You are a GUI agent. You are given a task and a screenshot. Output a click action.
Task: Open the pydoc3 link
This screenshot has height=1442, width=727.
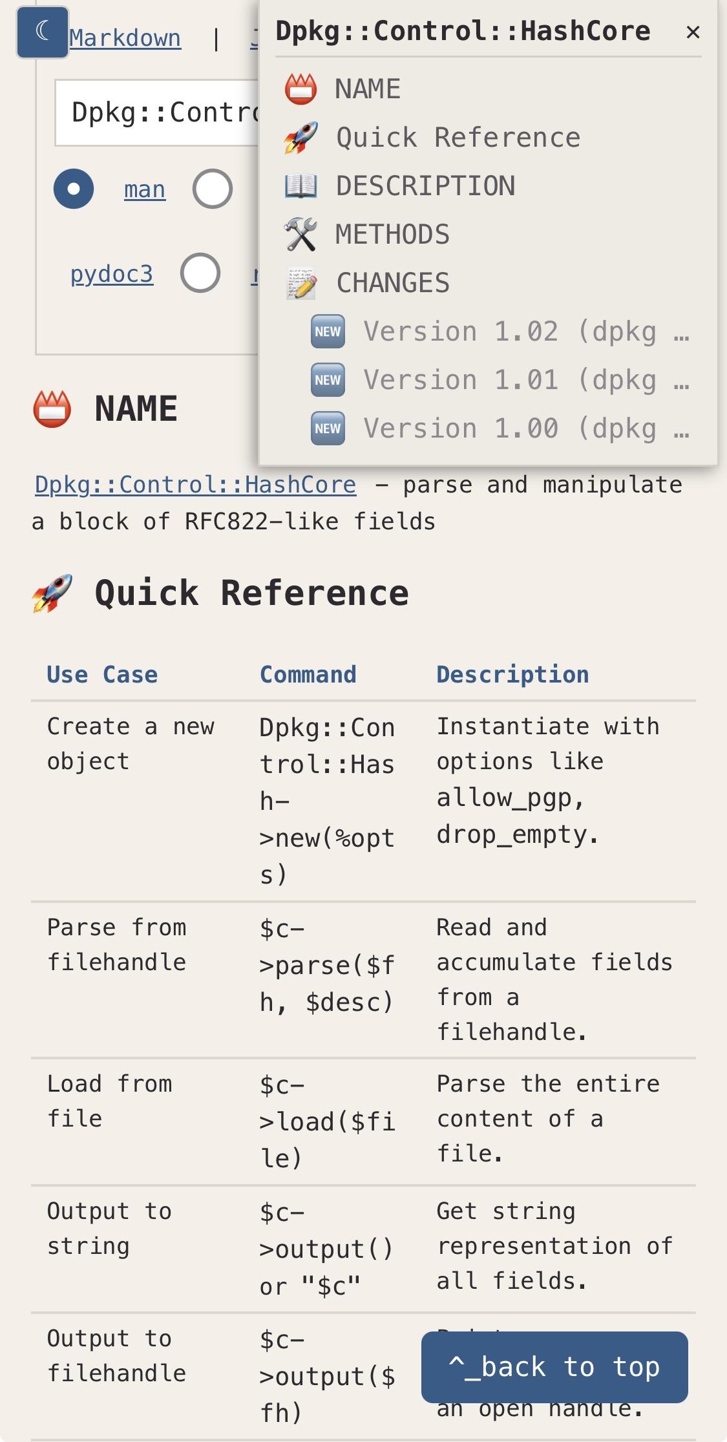[x=112, y=274]
